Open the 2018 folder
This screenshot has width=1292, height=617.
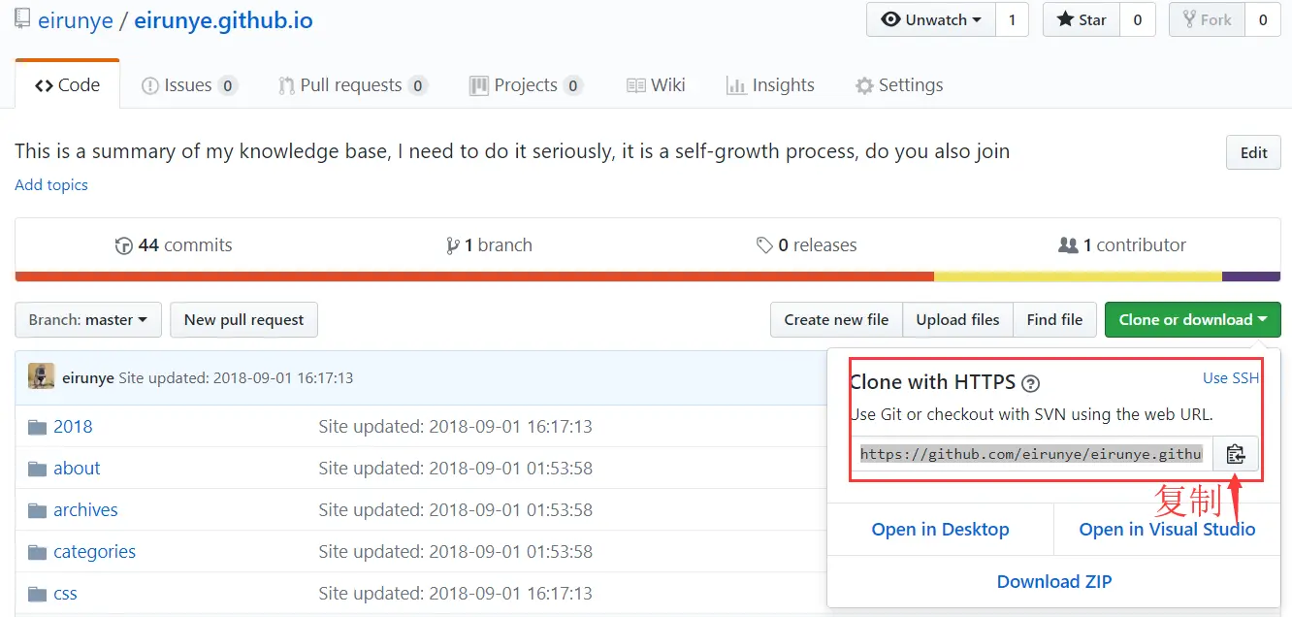click(73, 427)
